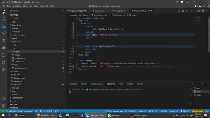Switch to web.php editor tab
The width and height of the screenshot is (210, 118).
[119, 11]
